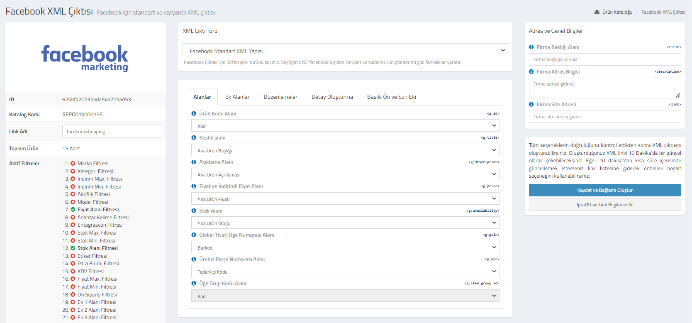Open the XML Çıktı Türü dropdown
692x323 pixels.
coord(345,50)
